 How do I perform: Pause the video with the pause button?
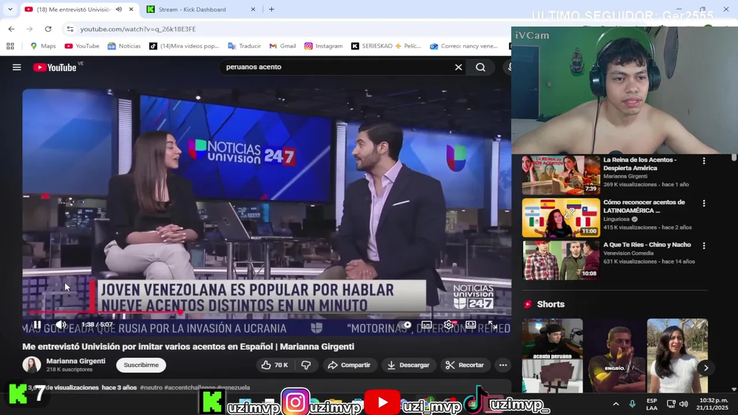[x=37, y=325]
